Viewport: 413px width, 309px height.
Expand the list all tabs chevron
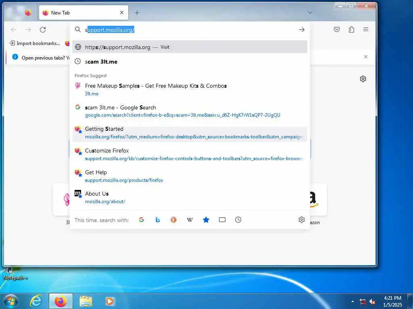[310, 12]
